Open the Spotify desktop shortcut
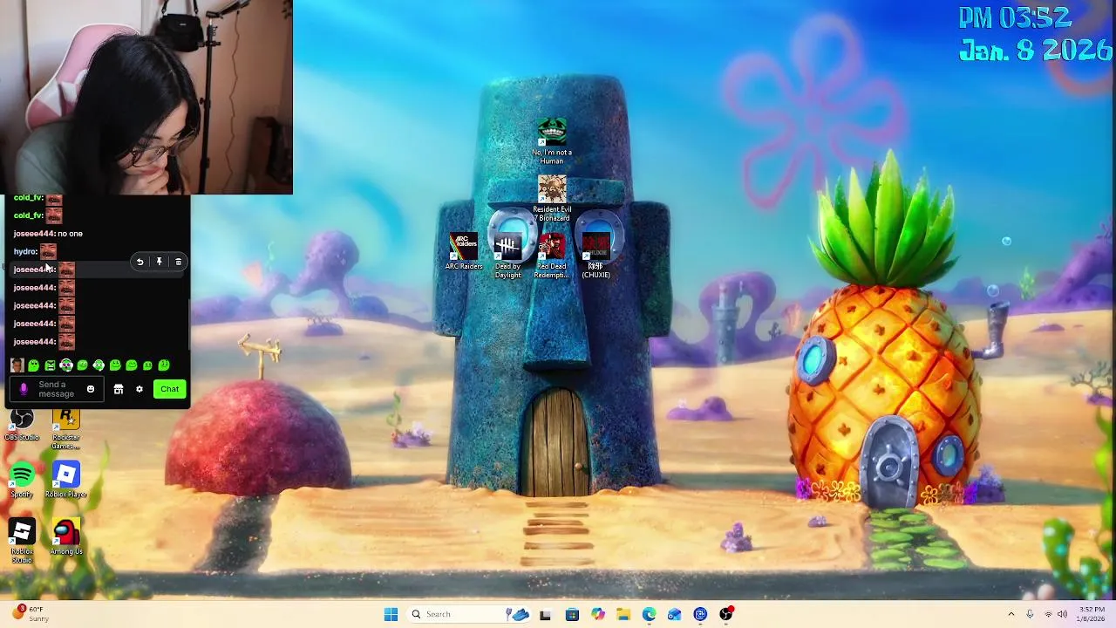Image resolution: width=1116 pixels, height=628 pixels. (x=22, y=481)
